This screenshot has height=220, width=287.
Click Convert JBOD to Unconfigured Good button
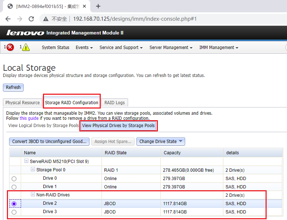[x=49, y=142]
